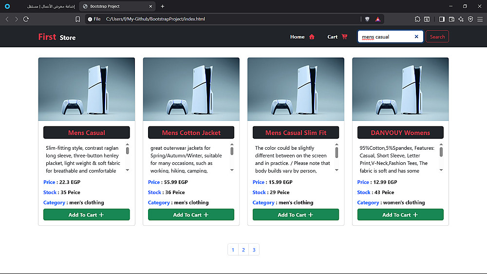Add Mens Casual to cart
The height and width of the screenshot is (274, 487).
point(86,215)
